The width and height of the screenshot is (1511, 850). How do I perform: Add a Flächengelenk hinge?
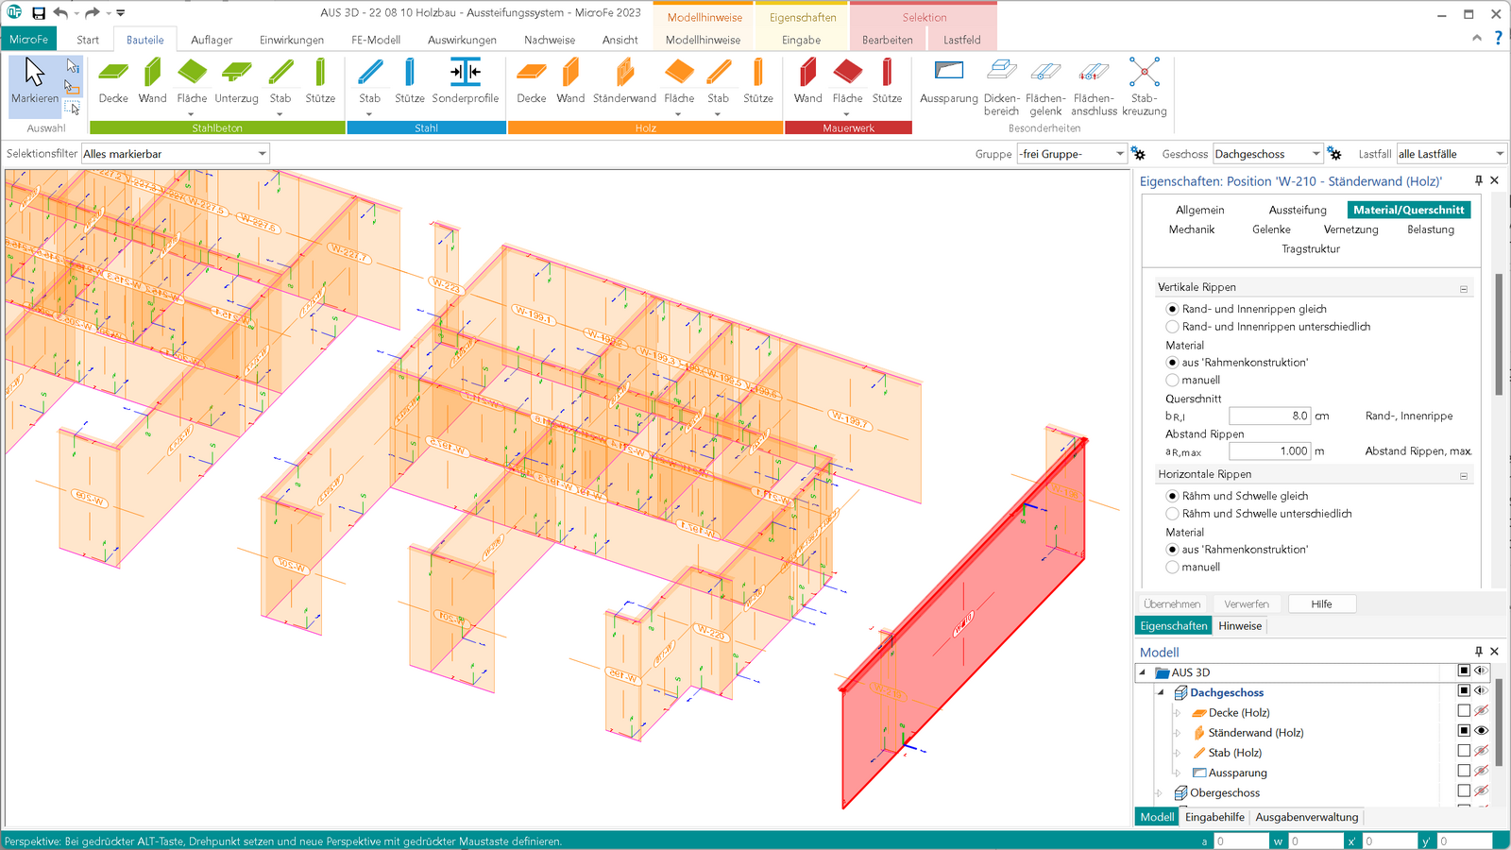(x=1045, y=87)
